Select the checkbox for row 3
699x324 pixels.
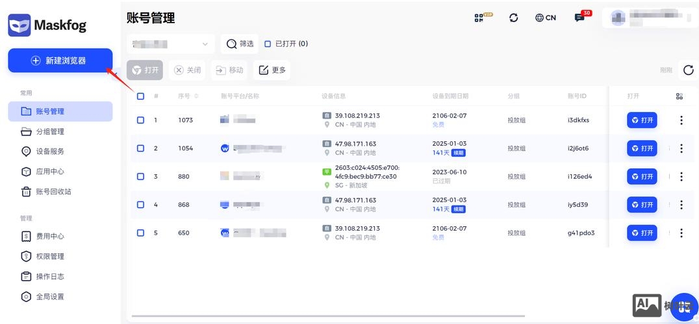(140, 176)
